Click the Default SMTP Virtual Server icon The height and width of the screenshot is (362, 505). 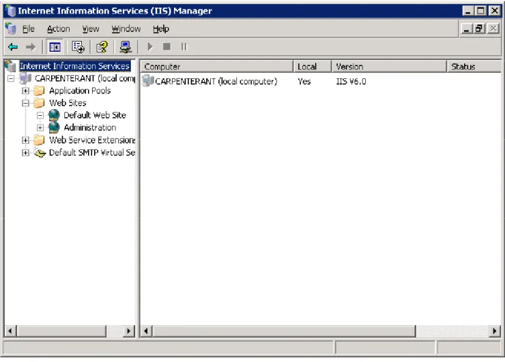[x=40, y=153]
